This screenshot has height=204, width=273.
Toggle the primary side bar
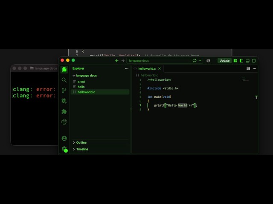[241, 60]
